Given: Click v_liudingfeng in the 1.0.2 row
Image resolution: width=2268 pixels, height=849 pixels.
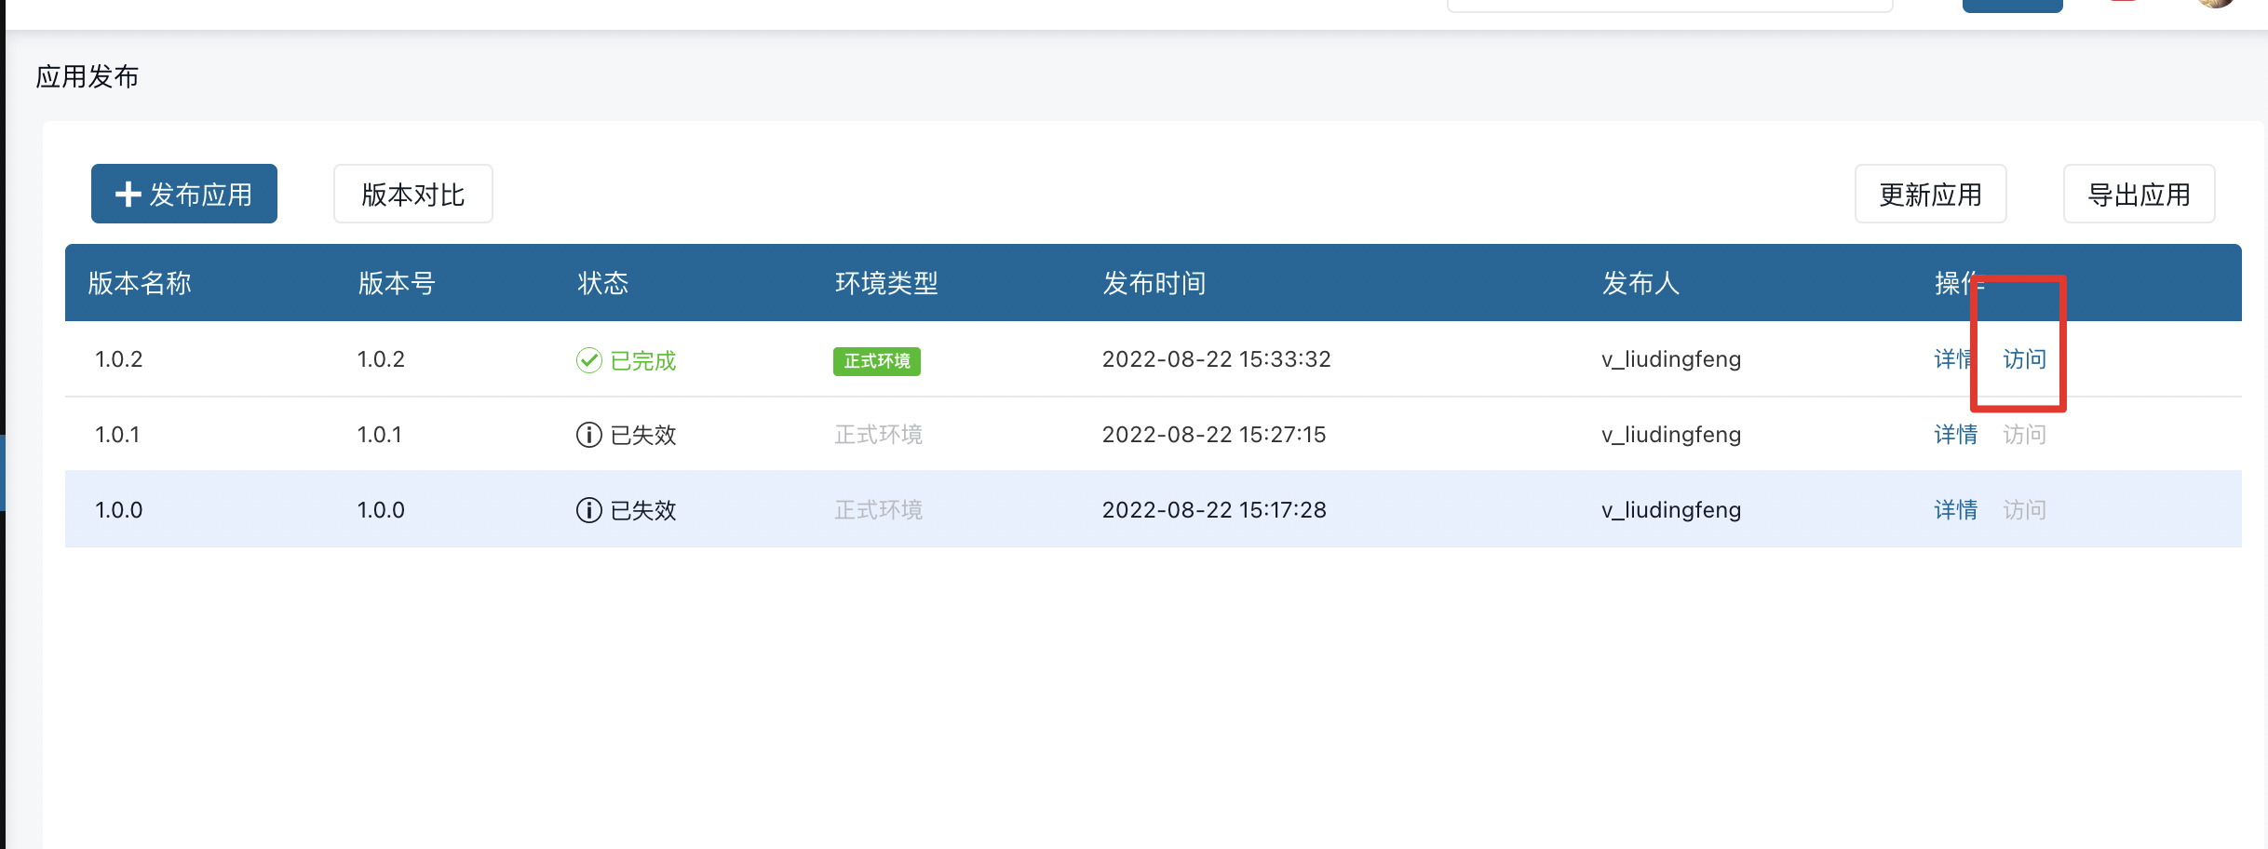Looking at the screenshot, I should [x=1671, y=359].
